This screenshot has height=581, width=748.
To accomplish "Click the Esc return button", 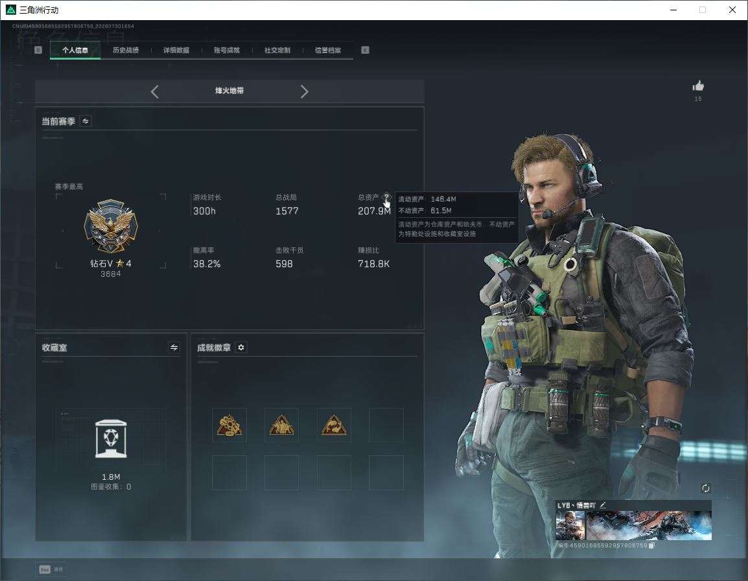I will coord(51,569).
